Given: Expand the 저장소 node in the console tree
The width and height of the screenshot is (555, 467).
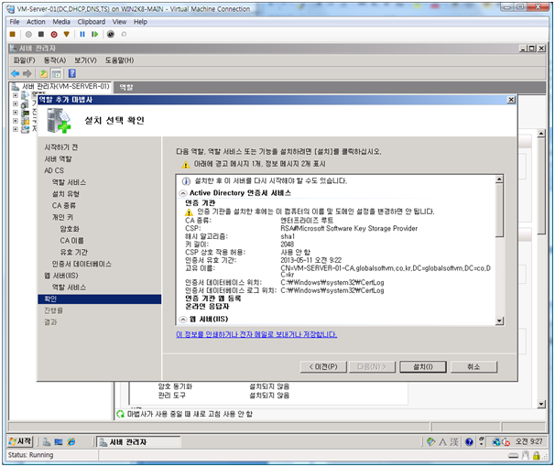Looking at the screenshot, I should point(16,129).
